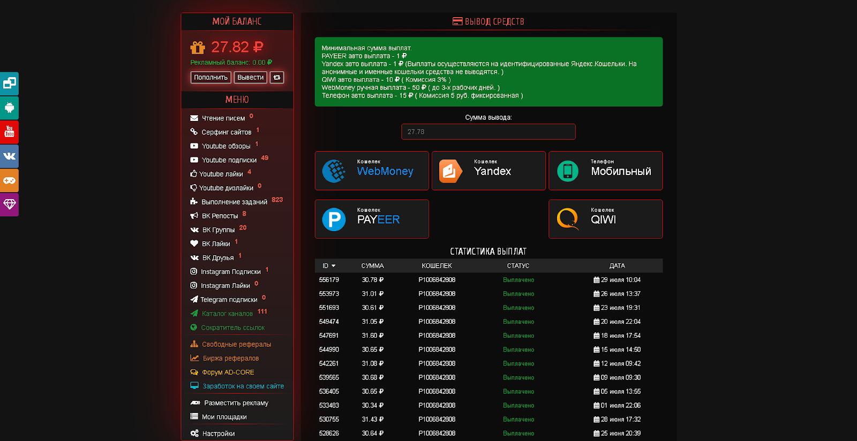
Task: Open the YouTube red sidebar icon
Action: (x=9, y=132)
